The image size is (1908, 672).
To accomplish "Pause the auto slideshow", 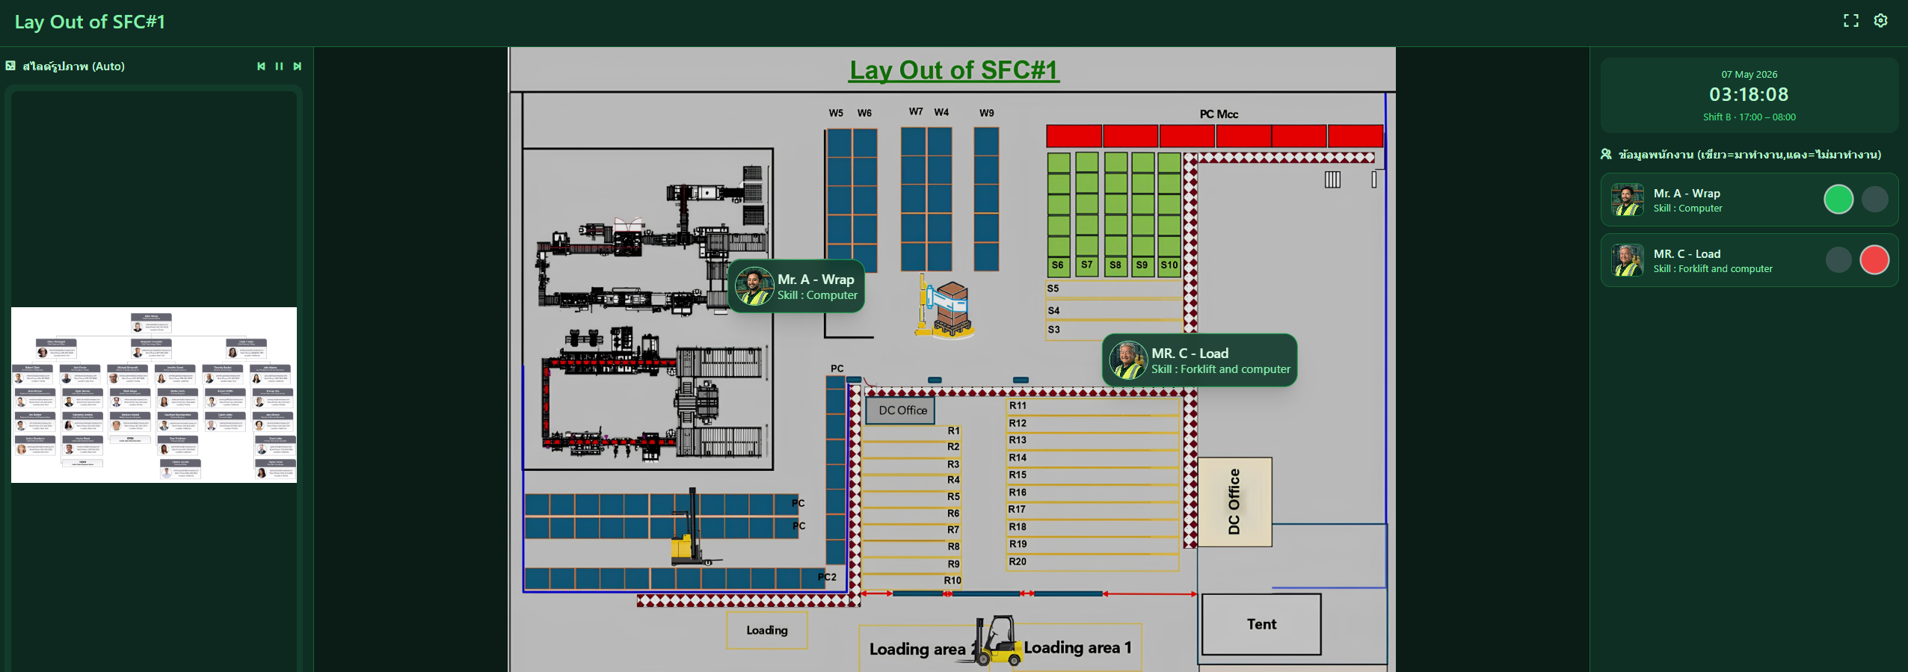I will (x=279, y=67).
